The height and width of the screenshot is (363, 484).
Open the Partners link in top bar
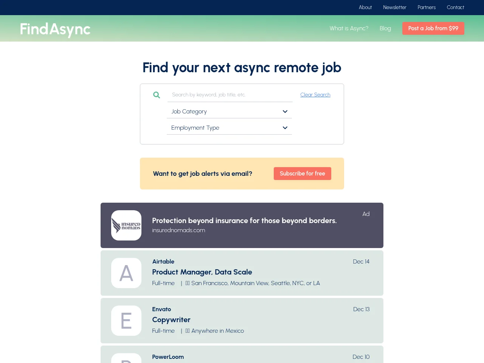tap(427, 7)
